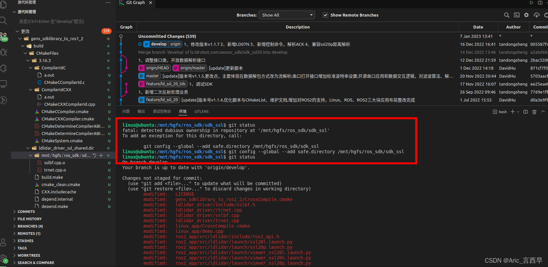This screenshot has width=548, height=267.
Task: Collapse the 更改 changes group
Action: tap(17, 31)
